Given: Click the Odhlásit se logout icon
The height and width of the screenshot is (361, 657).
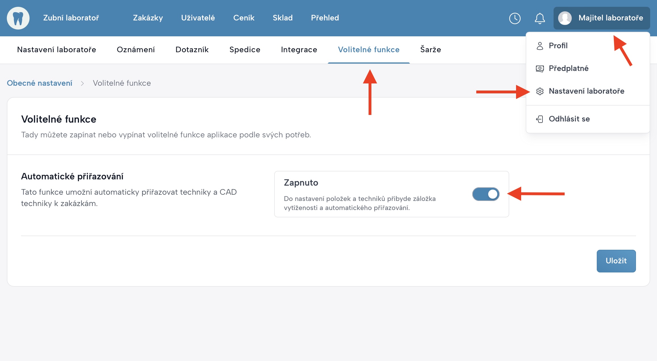Looking at the screenshot, I should click(x=540, y=119).
